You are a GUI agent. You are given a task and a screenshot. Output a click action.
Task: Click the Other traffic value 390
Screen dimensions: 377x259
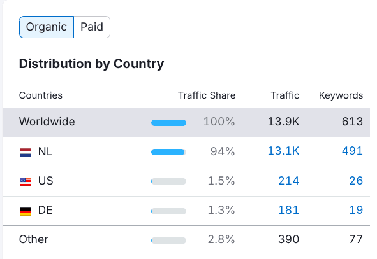pyautogui.click(x=288, y=239)
